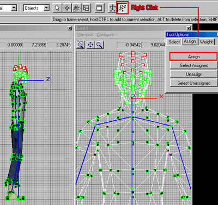
Task: Click the Assign button
Action: [x=193, y=57]
